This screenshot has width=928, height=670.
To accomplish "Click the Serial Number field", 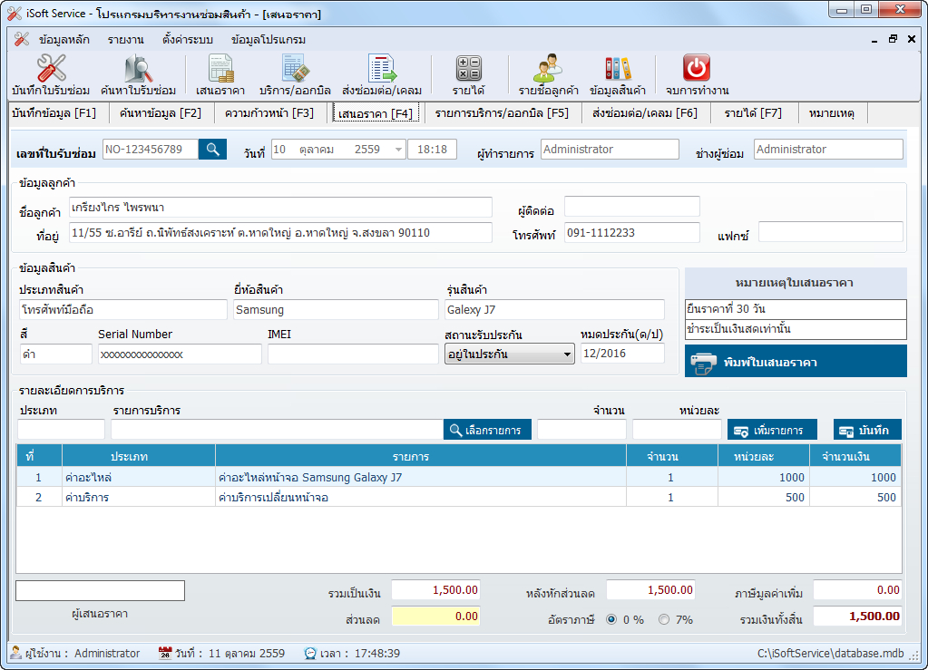I will click(180, 354).
